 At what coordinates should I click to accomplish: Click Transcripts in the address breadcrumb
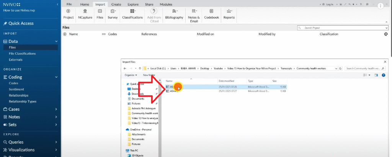pos(286,69)
